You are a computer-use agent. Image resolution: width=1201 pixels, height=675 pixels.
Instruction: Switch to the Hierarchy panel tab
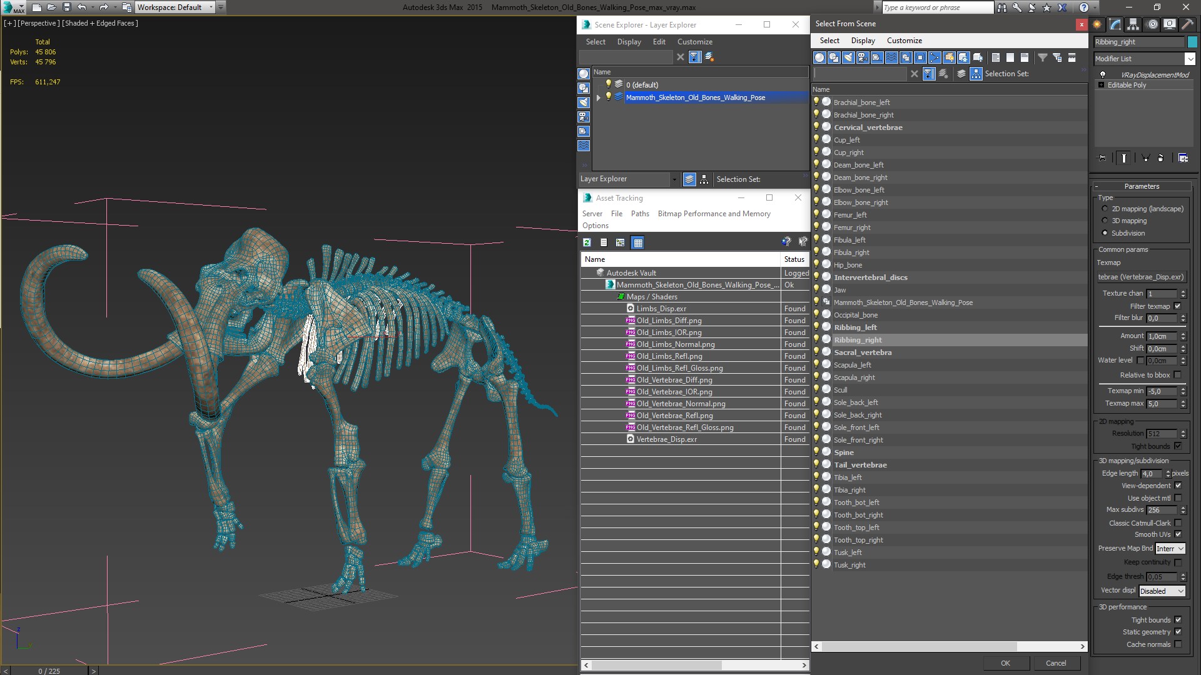(1133, 24)
